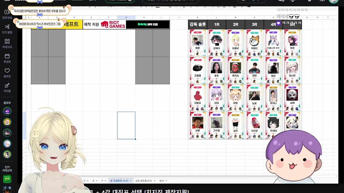Click the Riot Games logo in sheet
The image size is (344, 193).
click(x=113, y=24)
